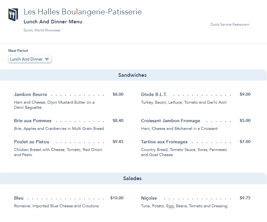Select the Bleu salad item

pyautogui.click(x=19, y=198)
